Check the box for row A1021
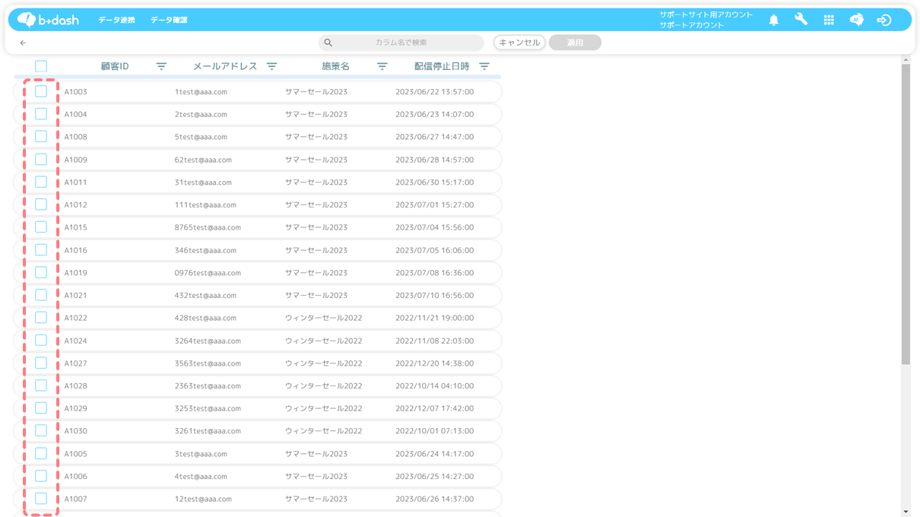The width and height of the screenshot is (920, 517). tap(41, 295)
